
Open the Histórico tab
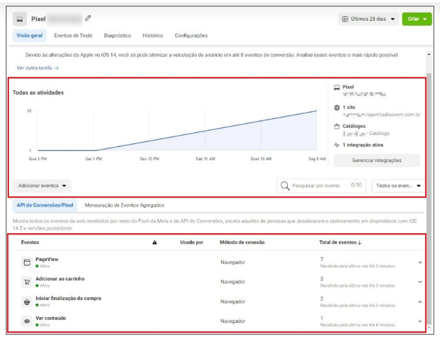153,36
